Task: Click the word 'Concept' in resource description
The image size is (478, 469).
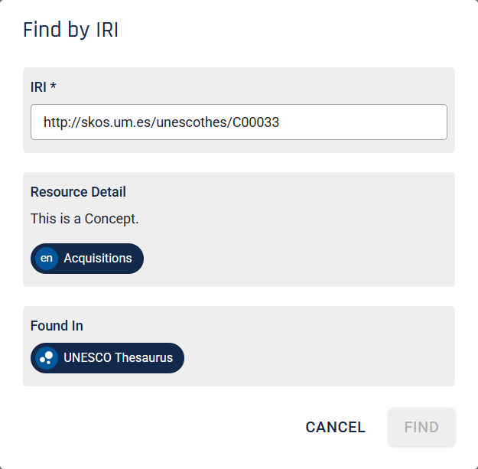Action: (x=110, y=219)
